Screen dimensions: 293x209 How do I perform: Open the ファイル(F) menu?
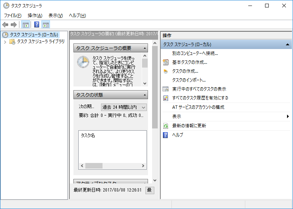[13, 16]
